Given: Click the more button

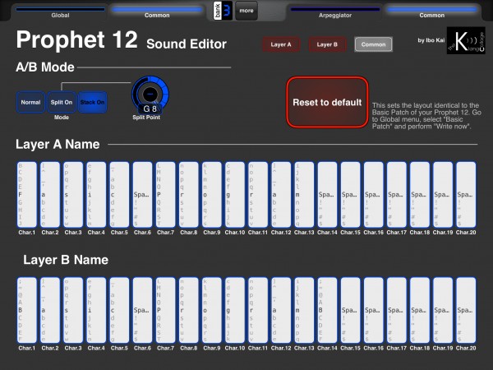Looking at the screenshot, I should coord(246,11).
